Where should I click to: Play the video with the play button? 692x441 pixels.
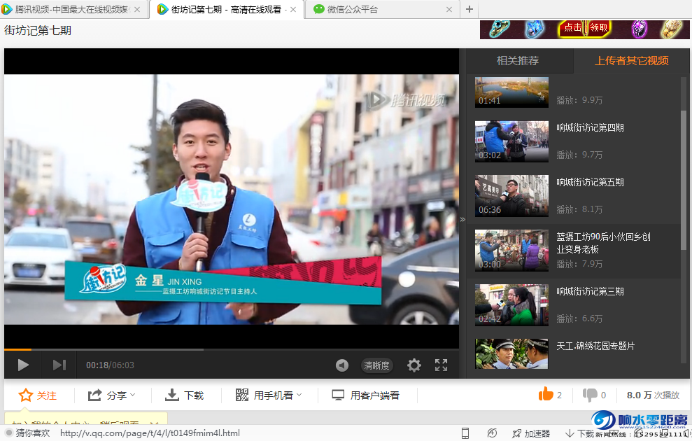click(23, 365)
